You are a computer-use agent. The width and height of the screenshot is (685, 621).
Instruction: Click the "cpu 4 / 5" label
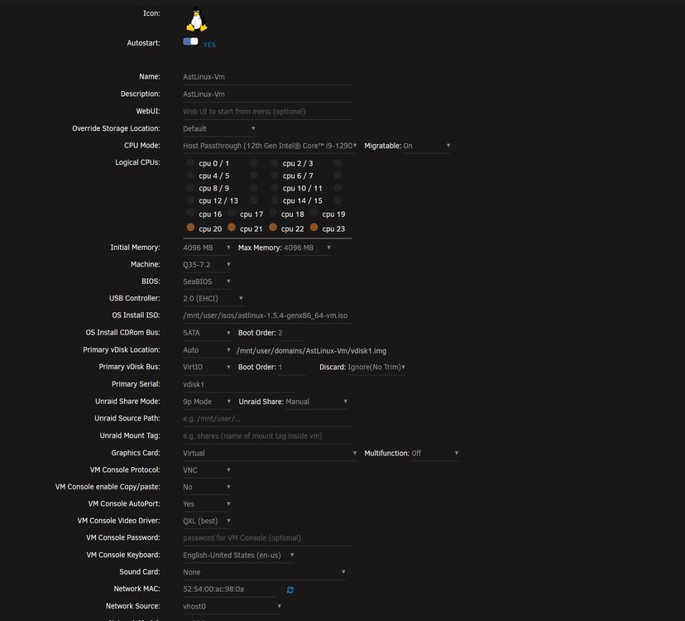(x=213, y=176)
